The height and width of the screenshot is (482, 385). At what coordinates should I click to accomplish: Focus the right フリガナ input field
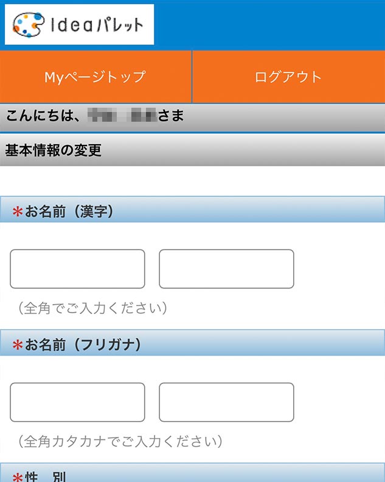226,402
